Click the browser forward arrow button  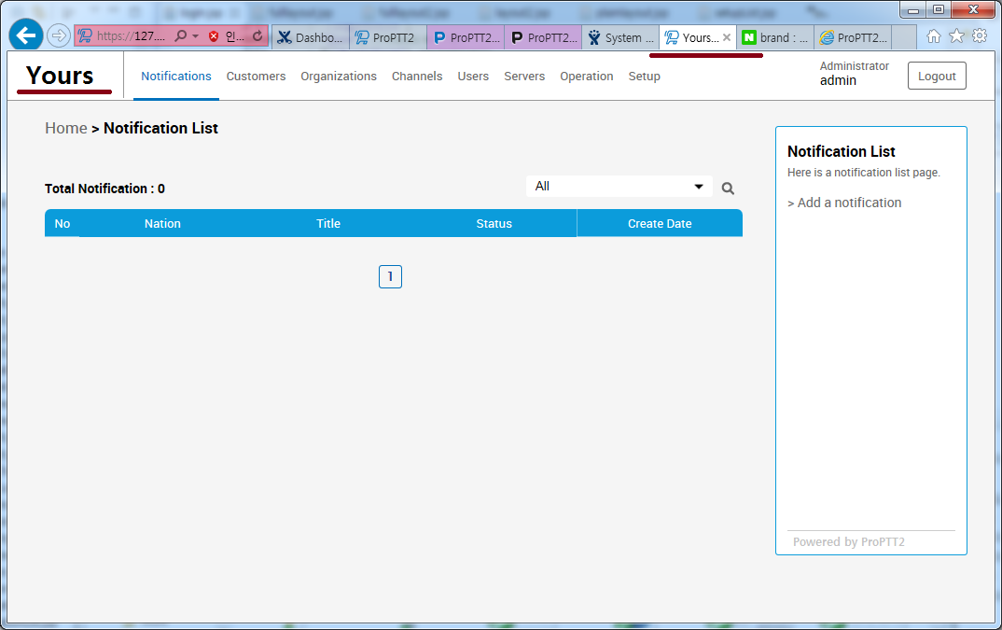pos(59,35)
